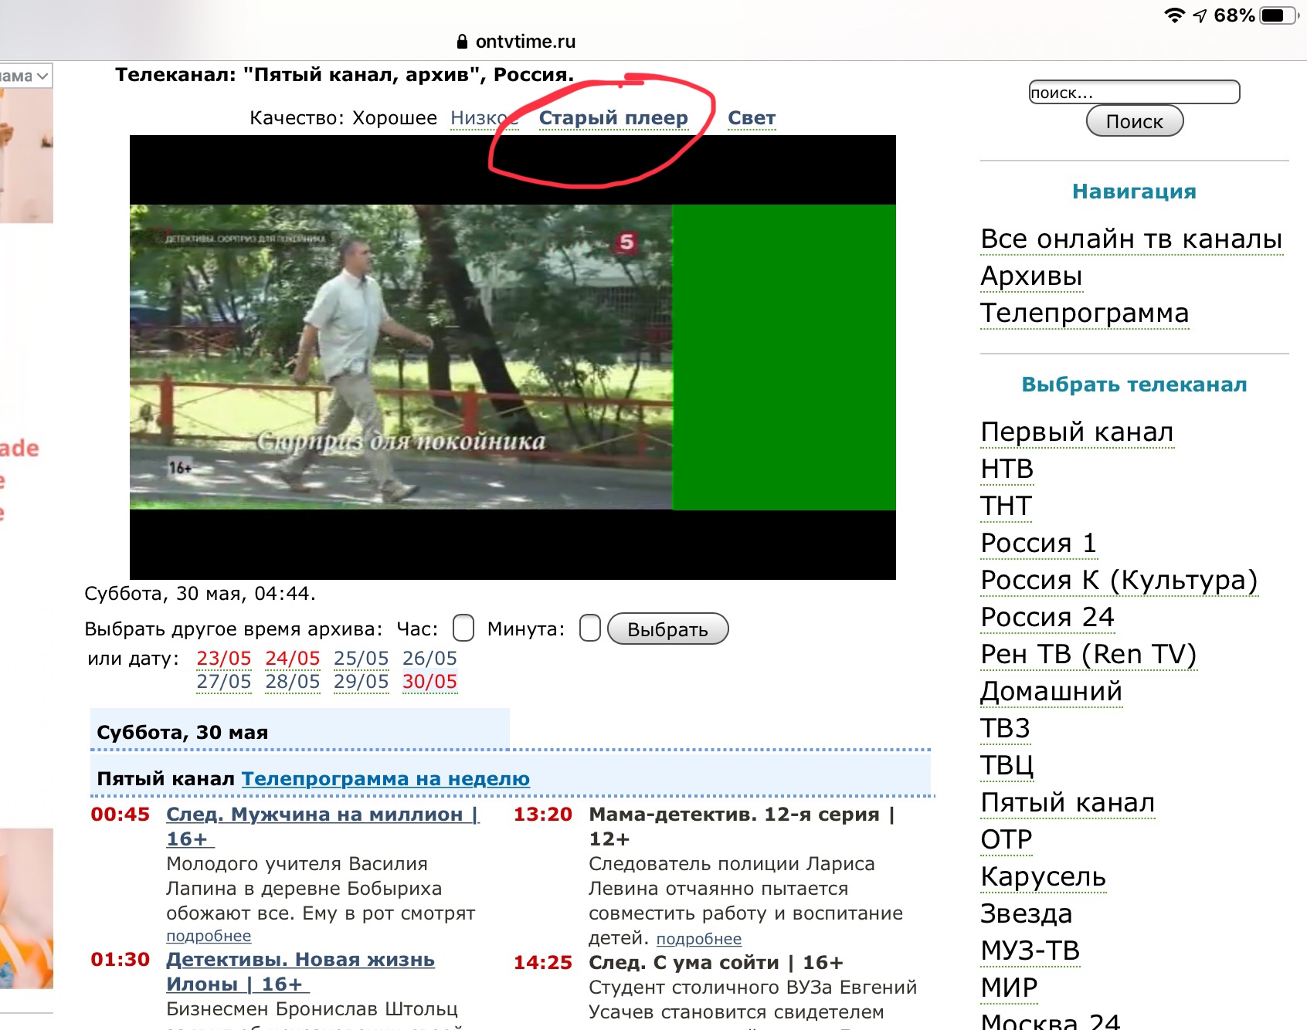Select the След. С ума сойти title
This screenshot has width=1307, height=1030.
(716, 963)
